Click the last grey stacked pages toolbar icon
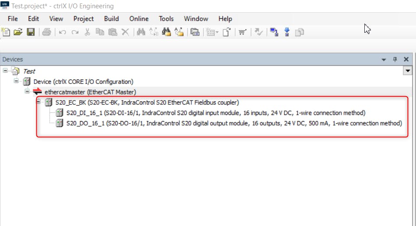This screenshot has height=226, width=416. coord(300,32)
